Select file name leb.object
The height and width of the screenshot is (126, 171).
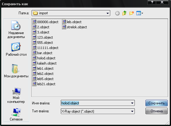click(x=74, y=22)
